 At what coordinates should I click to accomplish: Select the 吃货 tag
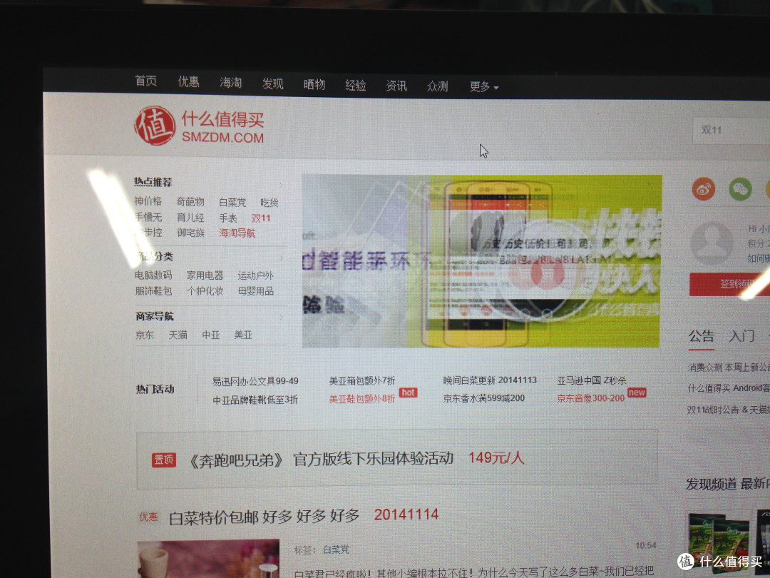[269, 203]
